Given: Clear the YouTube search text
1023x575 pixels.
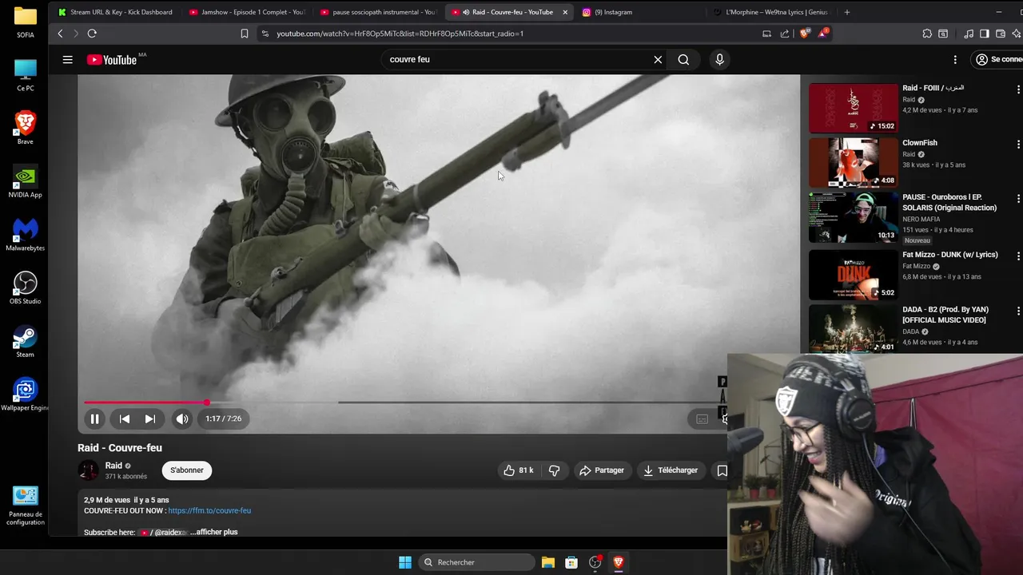Looking at the screenshot, I should (x=658, y=59).
